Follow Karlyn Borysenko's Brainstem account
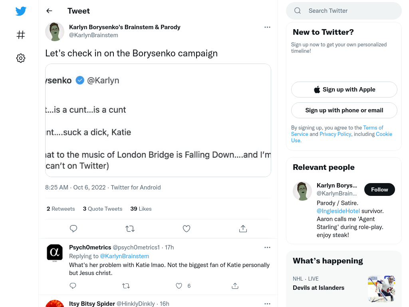Screen dimensions: 409x307 point(379,189)
